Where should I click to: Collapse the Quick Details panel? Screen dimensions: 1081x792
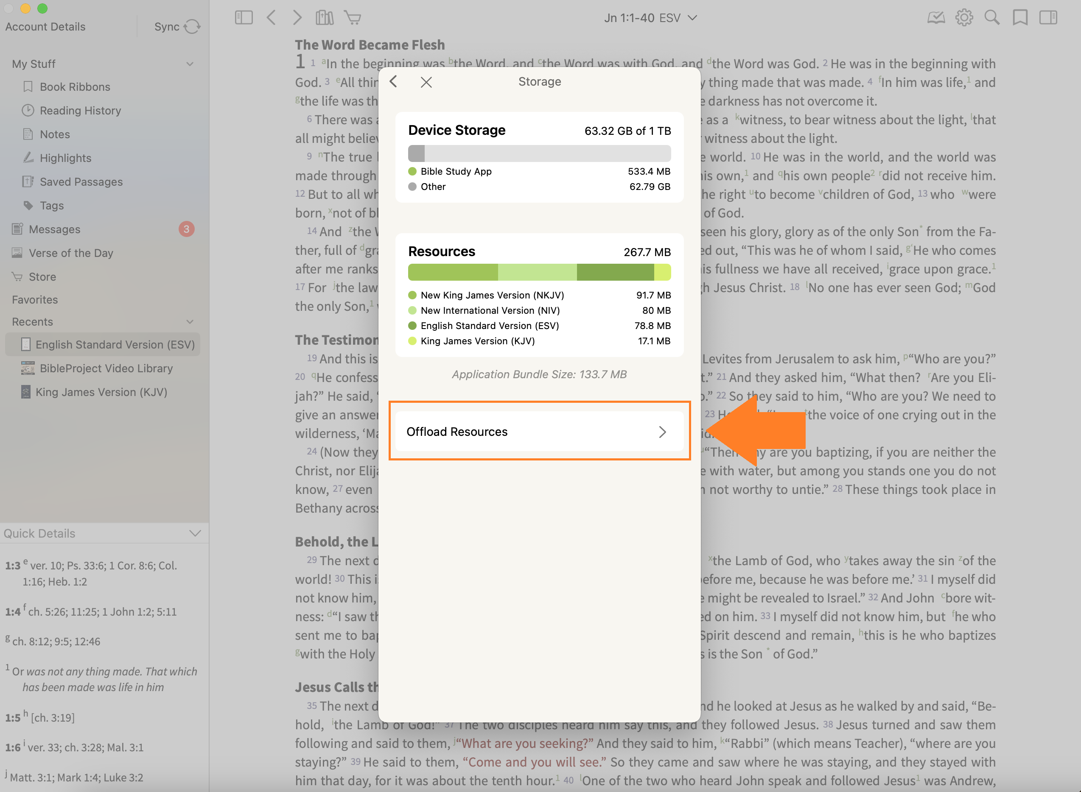[195, 533]
